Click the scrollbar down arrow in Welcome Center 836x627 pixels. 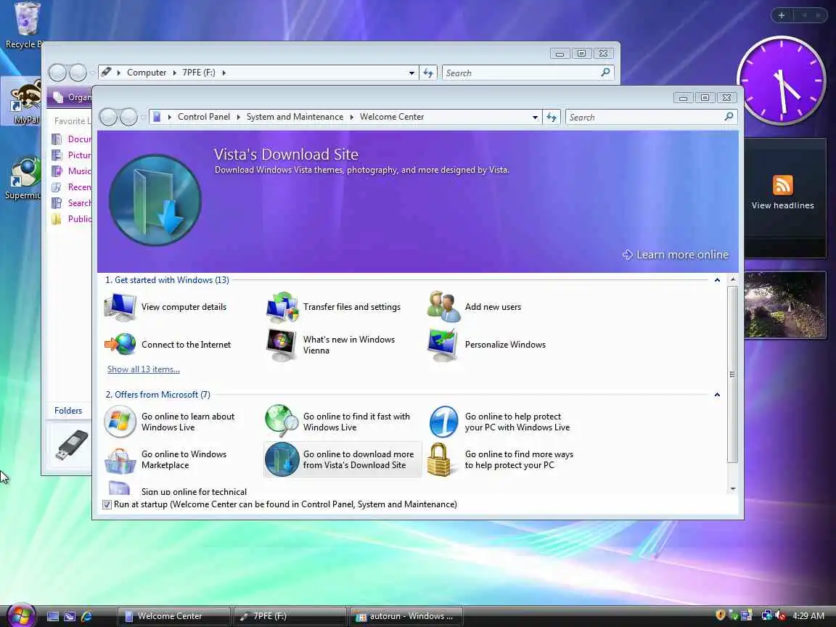pyautogui.click(x=732, y=489)
